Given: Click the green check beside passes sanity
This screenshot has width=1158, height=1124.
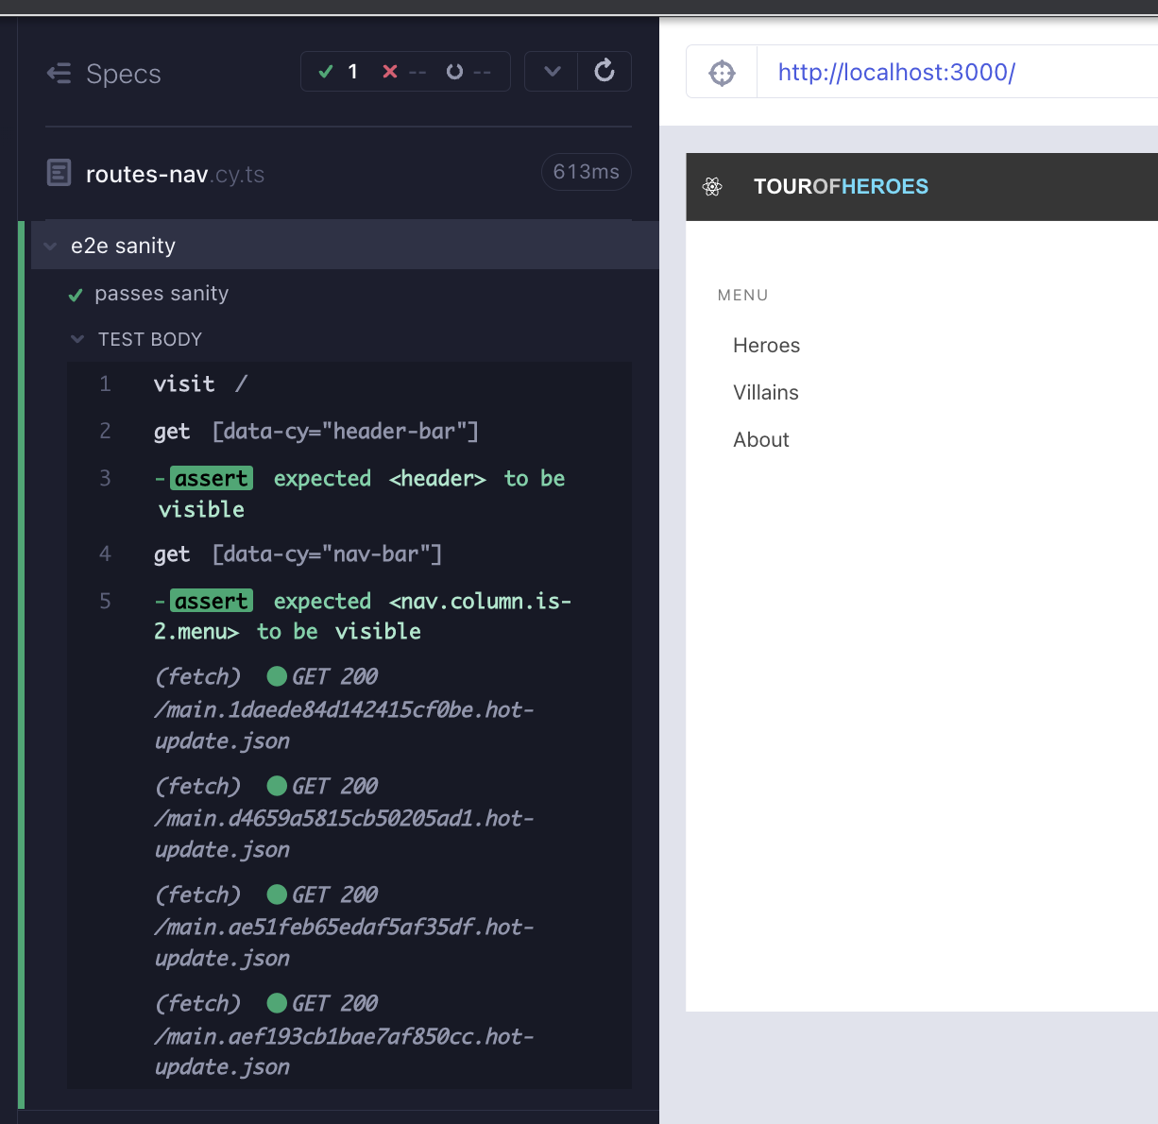Looking at the screenshot, I should [x=76, y=296].
